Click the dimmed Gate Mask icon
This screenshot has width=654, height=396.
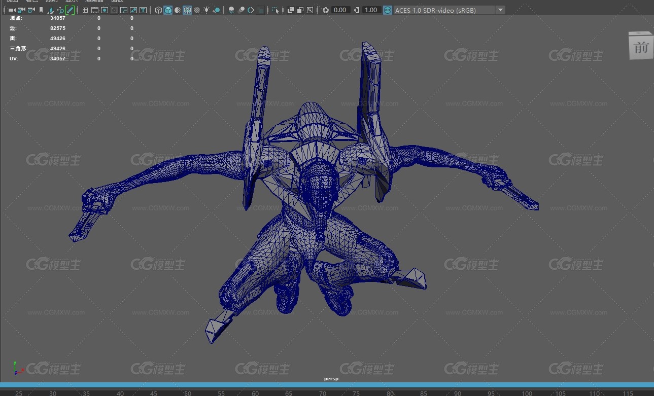pyautogui.click(x=114, y=10)
